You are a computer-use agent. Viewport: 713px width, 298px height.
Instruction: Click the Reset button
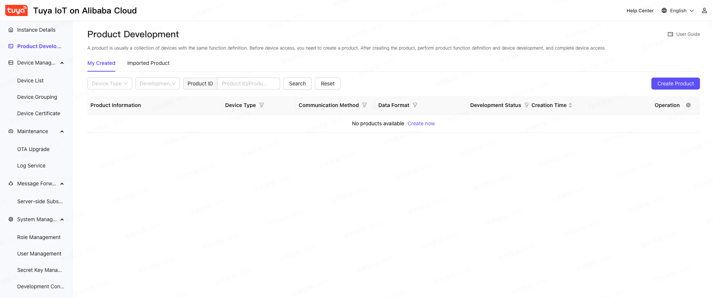tap(328, 84)
